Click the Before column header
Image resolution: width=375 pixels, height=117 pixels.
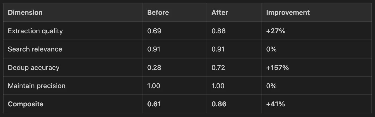coord(158,12)
